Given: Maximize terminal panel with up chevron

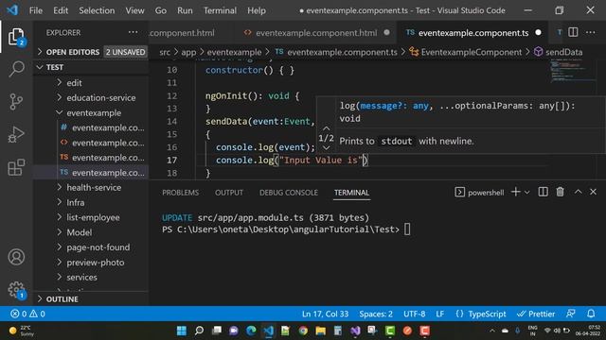Looking at the screenshot, I should point(579,192).
